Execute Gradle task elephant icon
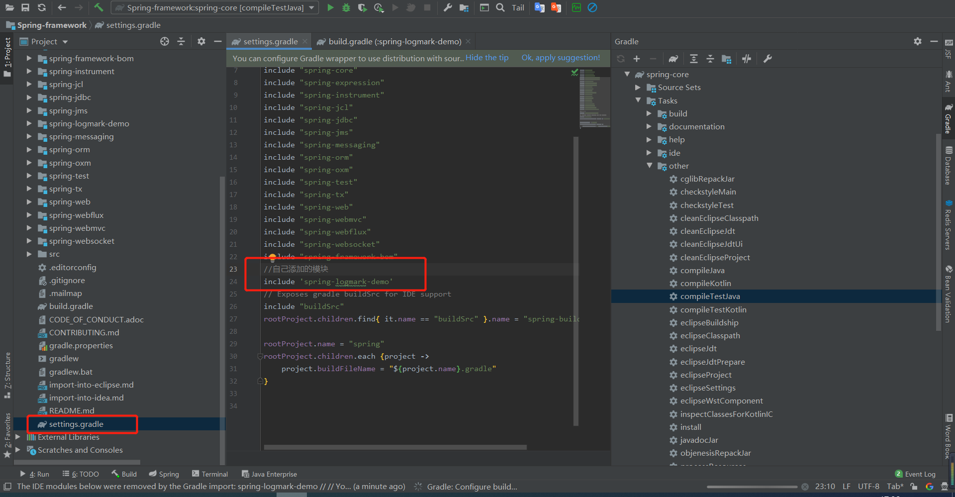The width and height of the screenshot is (955, 497). coord(673,59)
